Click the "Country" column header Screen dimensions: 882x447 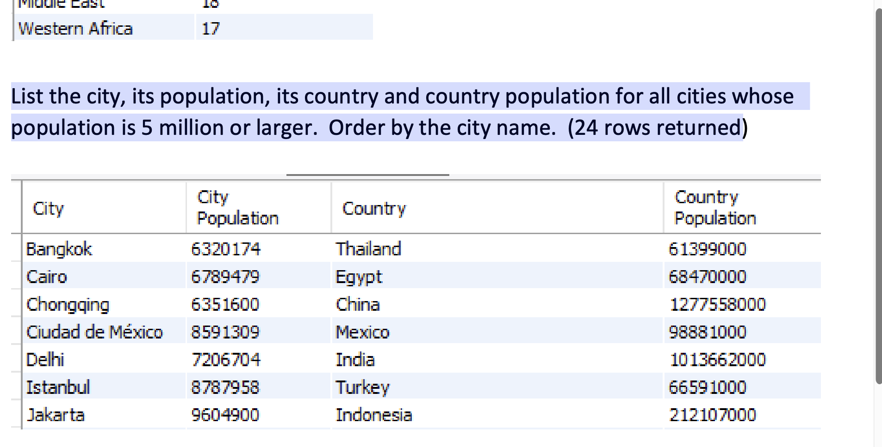pos(373,208)
